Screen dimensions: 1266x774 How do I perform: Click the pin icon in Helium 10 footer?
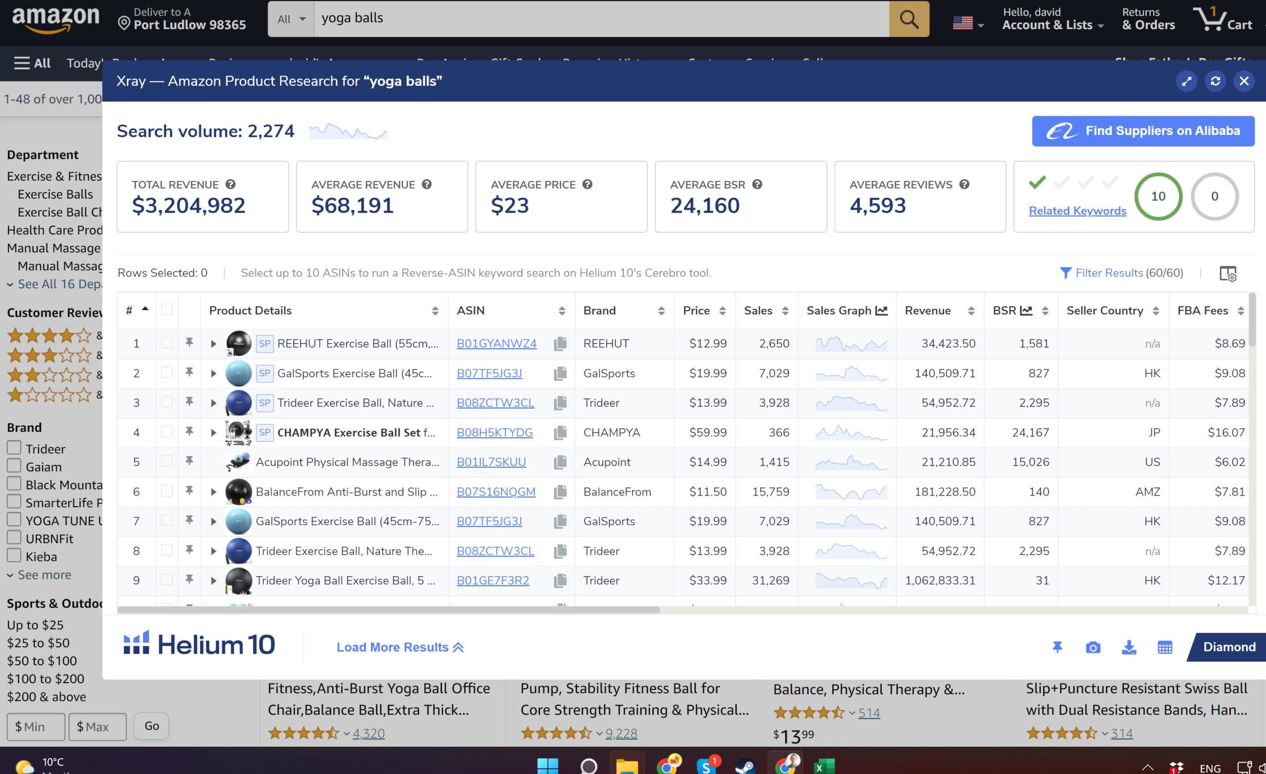(1057, 647)
